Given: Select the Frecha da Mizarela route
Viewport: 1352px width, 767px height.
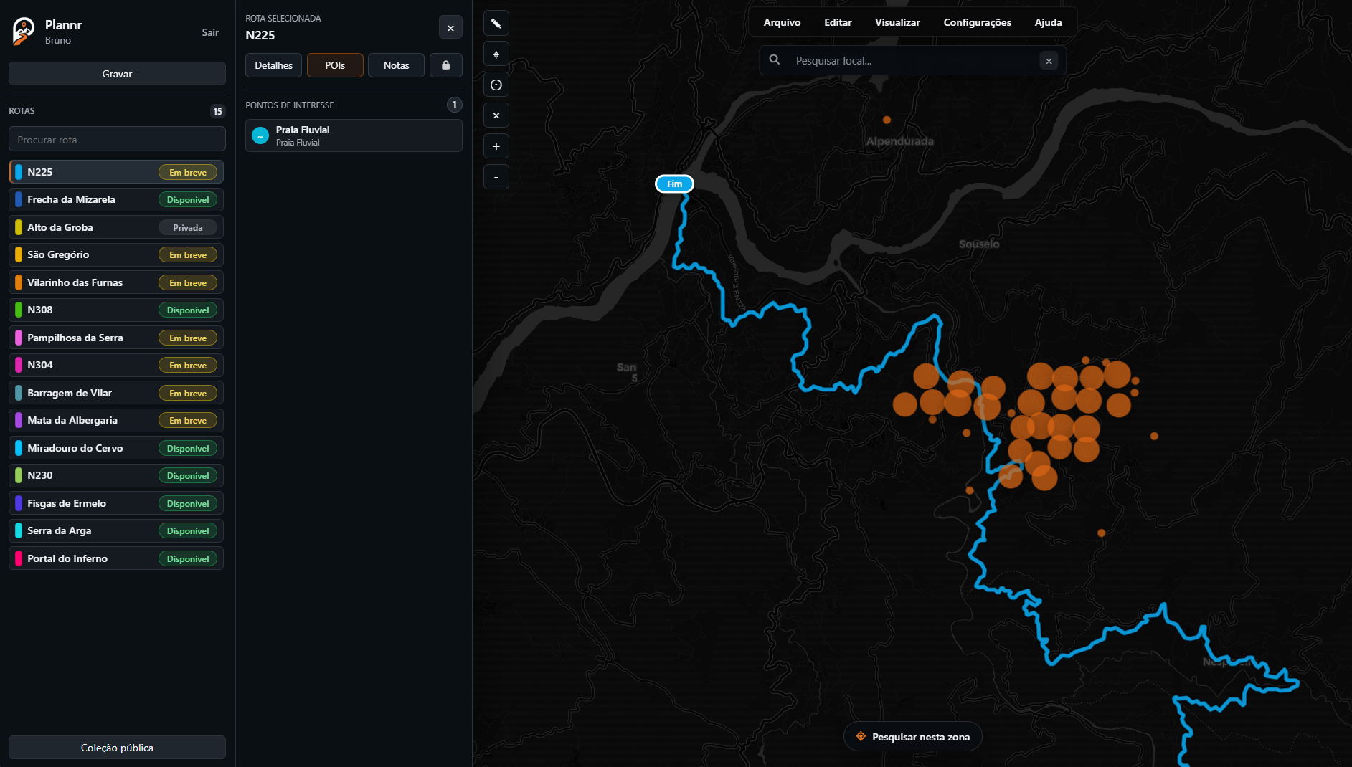Looking at the screenshot, I should pos(116,200).
